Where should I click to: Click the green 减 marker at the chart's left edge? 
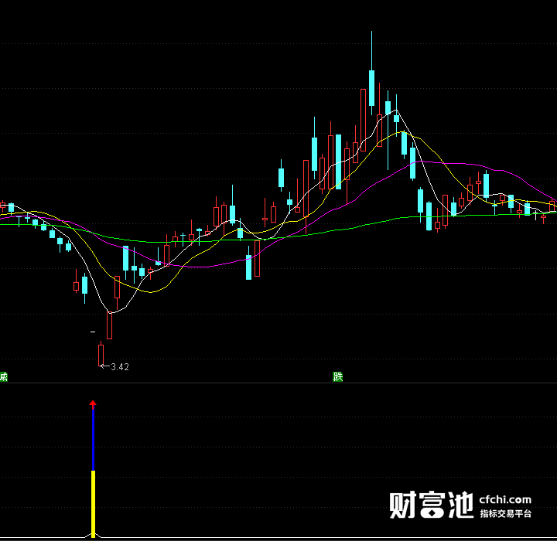[4, 376]
